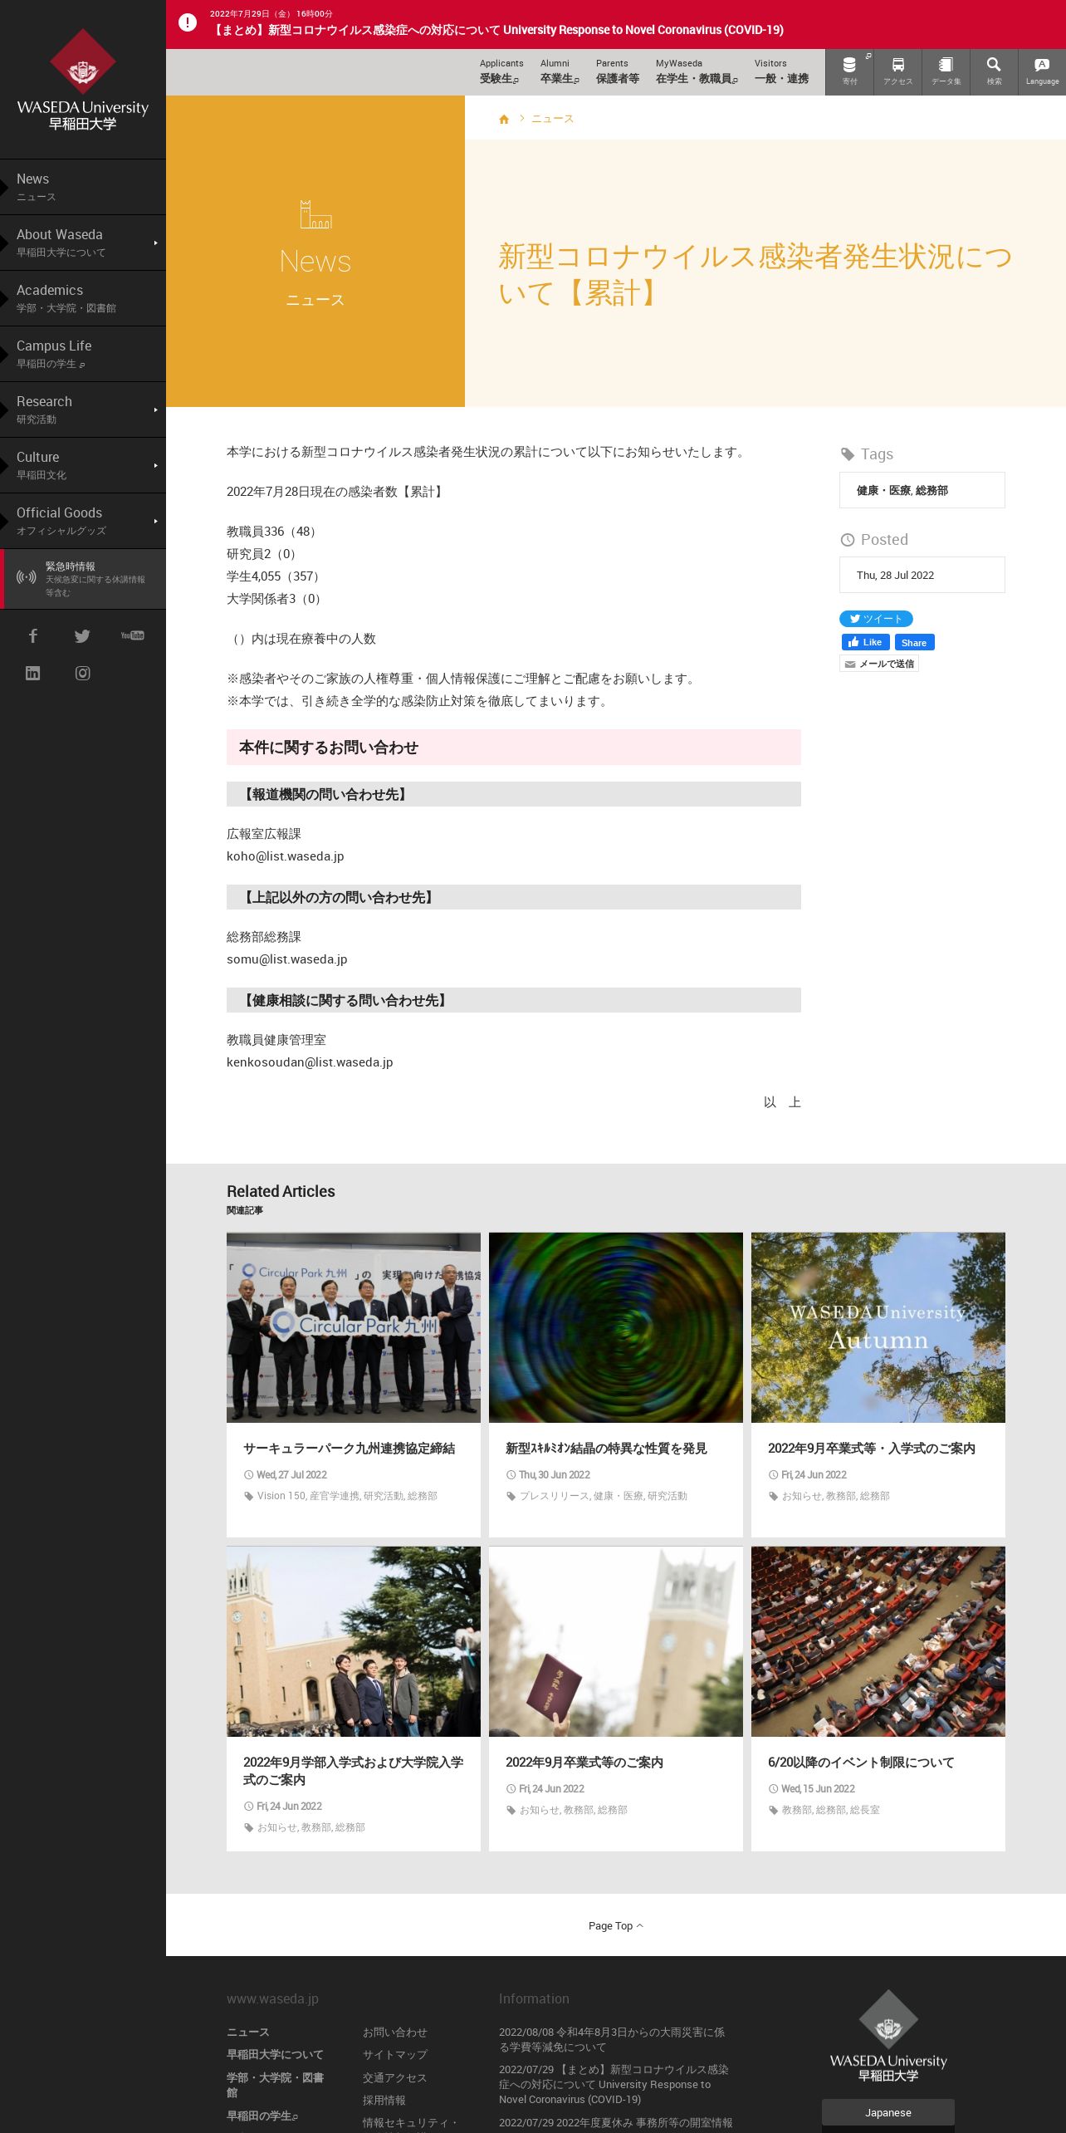This screenshot has width=1066, height=2133.
Task: Open the Circular Park 九州 article thumbnail
Action: pos(354,1327)
